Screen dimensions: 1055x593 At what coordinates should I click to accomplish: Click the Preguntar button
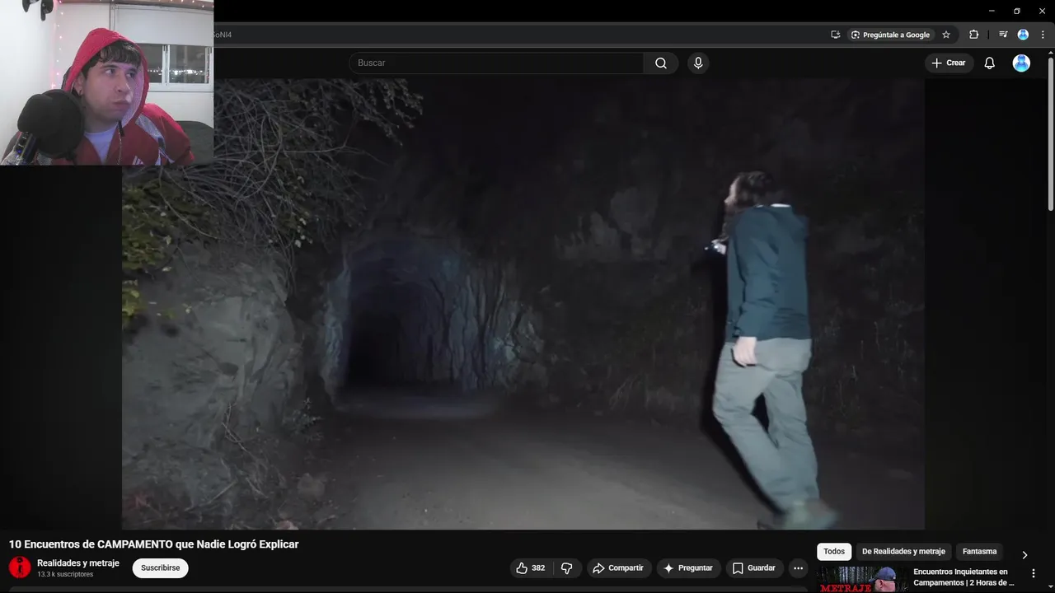pyautogui.click(x=688, y=568)
